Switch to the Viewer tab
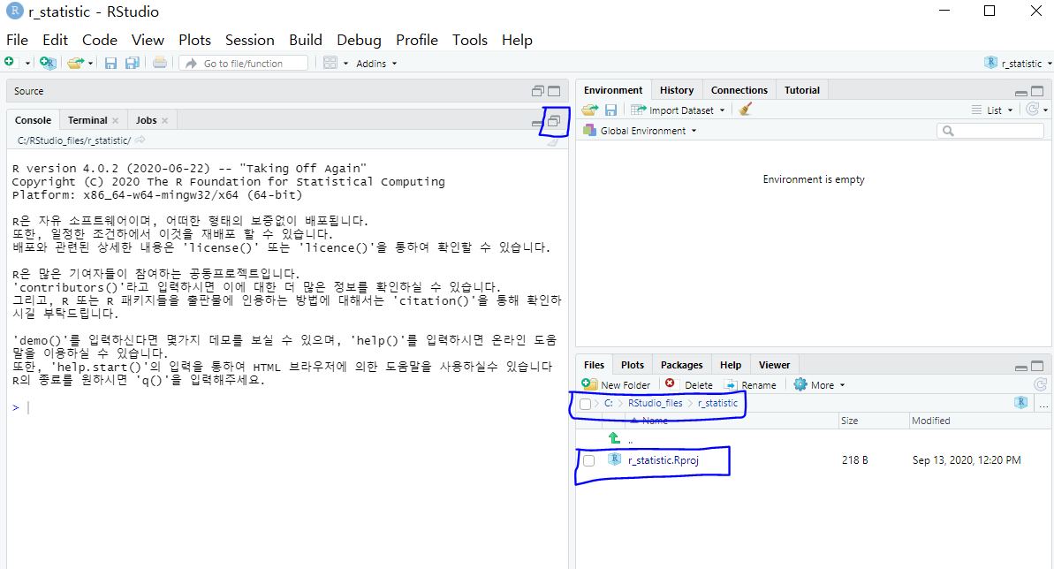The height and width of the screenshot is (569, 1054). pos(774,365)
